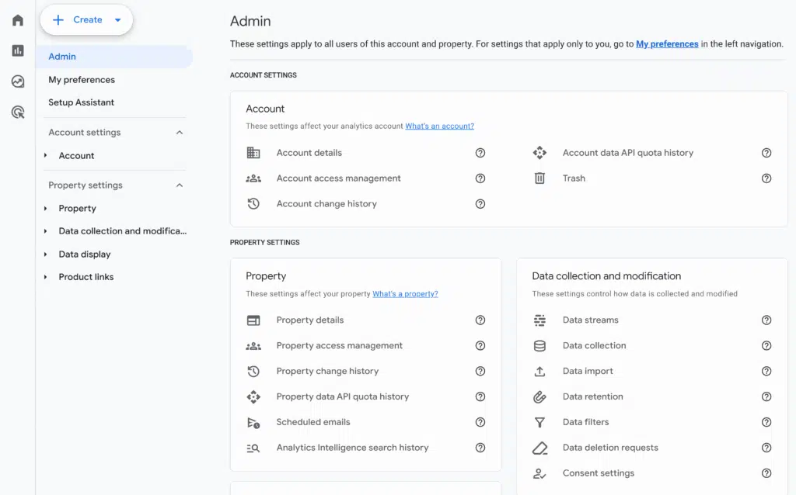Select My preferences in sidebar
796x495 pixels.
82,80
